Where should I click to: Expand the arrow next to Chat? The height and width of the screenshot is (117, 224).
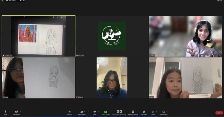(x=98, y=112)
